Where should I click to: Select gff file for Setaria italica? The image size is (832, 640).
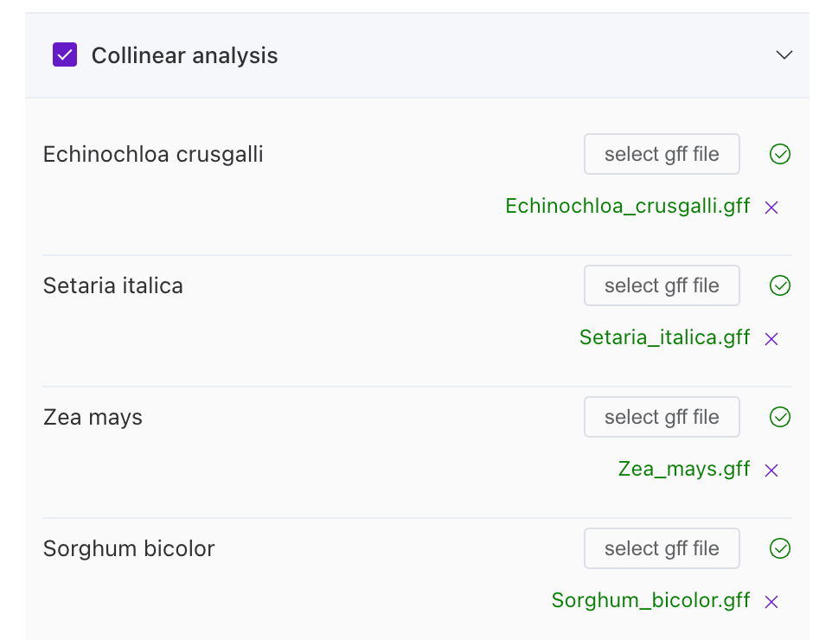tap(662, 285)
